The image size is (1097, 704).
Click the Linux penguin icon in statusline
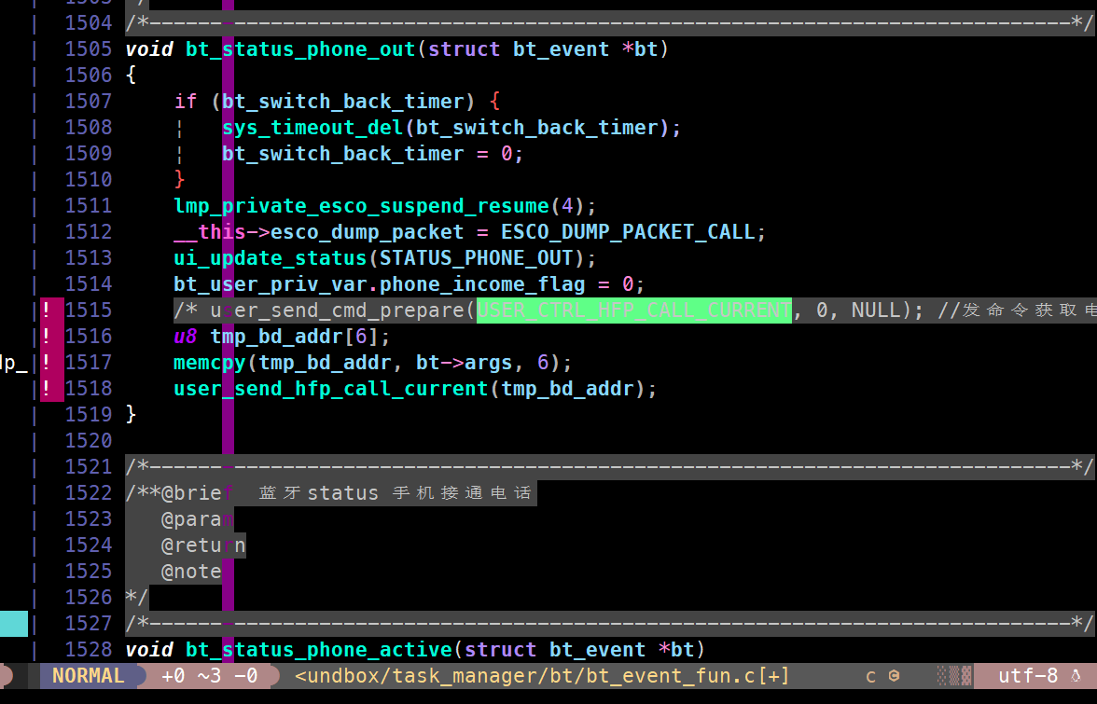point(1076,676)
